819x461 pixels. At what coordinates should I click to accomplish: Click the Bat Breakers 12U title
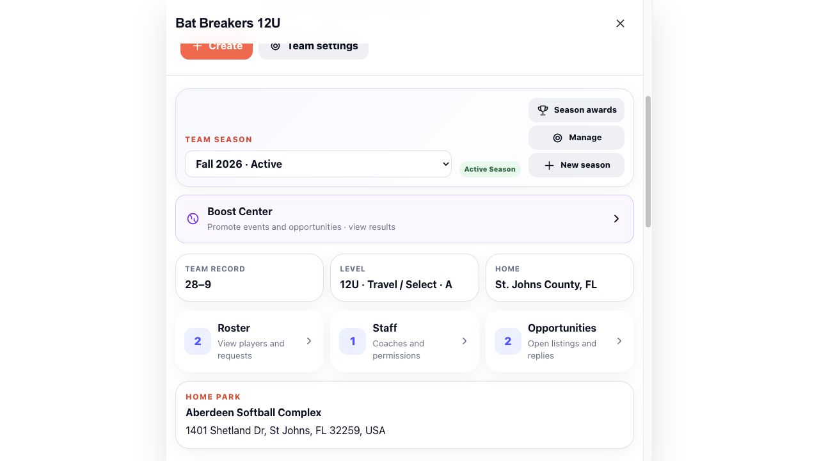pyautogui.click(x=228, y=23)
